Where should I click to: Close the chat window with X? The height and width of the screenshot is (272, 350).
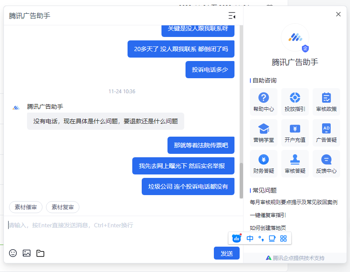point(338,14)
